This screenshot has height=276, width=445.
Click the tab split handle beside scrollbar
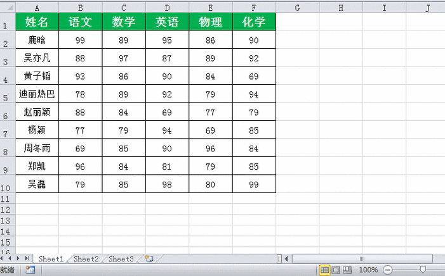(x=279, y=259)
